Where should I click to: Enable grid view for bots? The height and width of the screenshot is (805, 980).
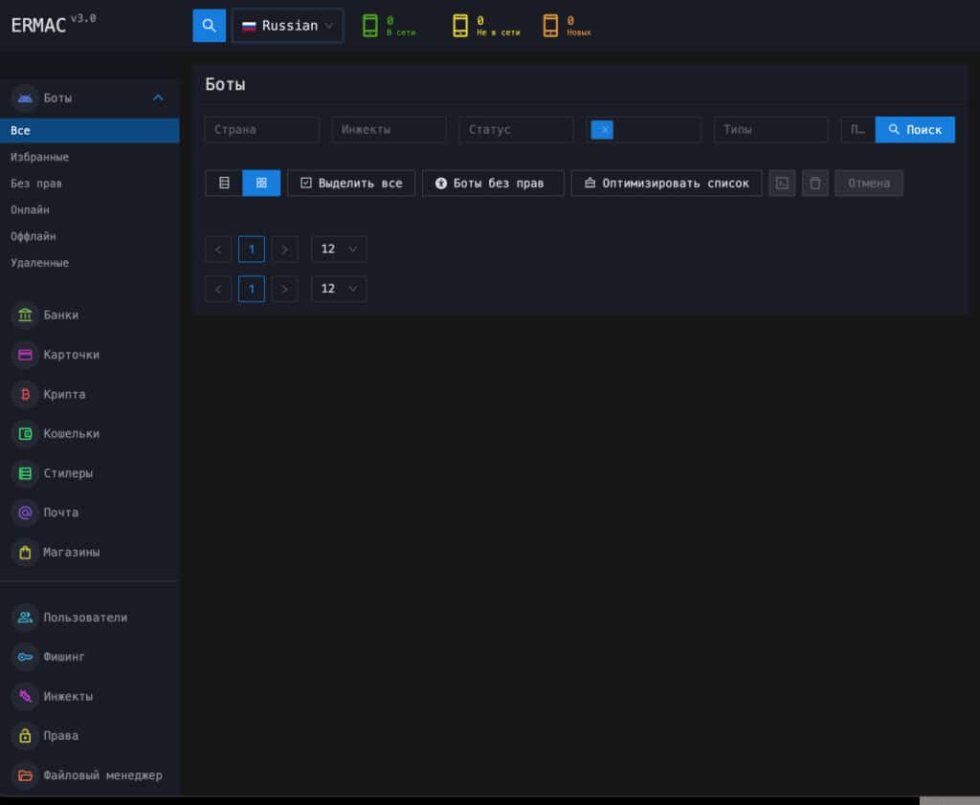261,183
